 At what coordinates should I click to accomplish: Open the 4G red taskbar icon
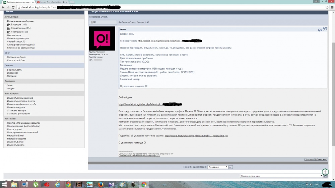[x=46, y=184]
